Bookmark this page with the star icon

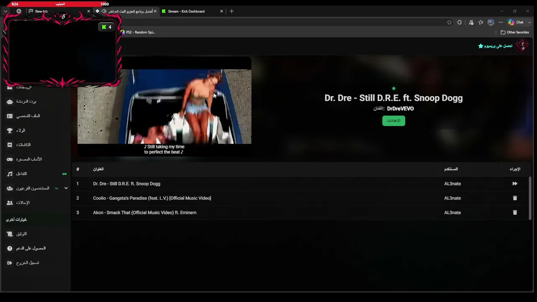449,22
